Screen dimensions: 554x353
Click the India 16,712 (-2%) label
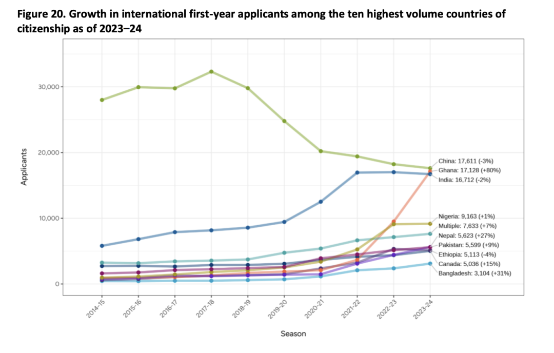point(465,180)
